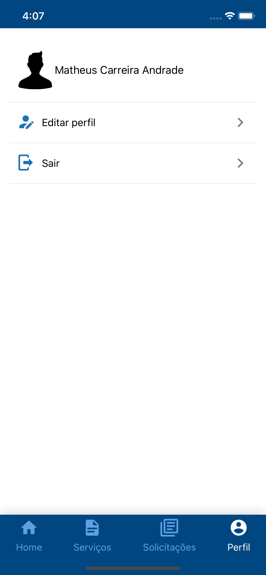This screenshot has height=575, width=266.
Task: Click the Editar perfil pencil-person icon
Action: (x=26, y=123)
